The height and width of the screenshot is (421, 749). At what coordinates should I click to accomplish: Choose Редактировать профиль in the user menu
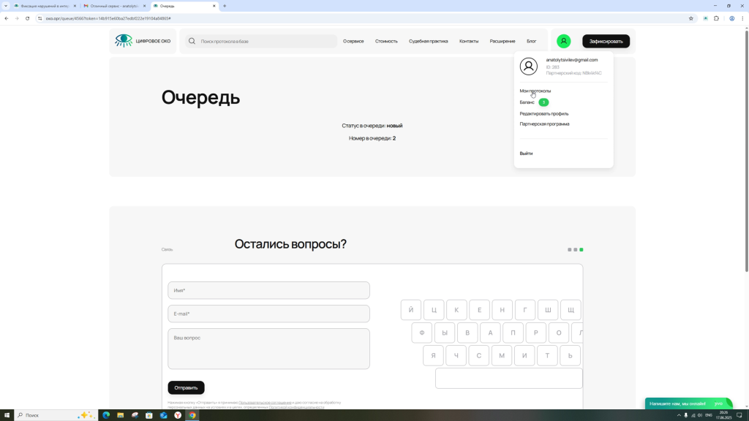[543, 113]
